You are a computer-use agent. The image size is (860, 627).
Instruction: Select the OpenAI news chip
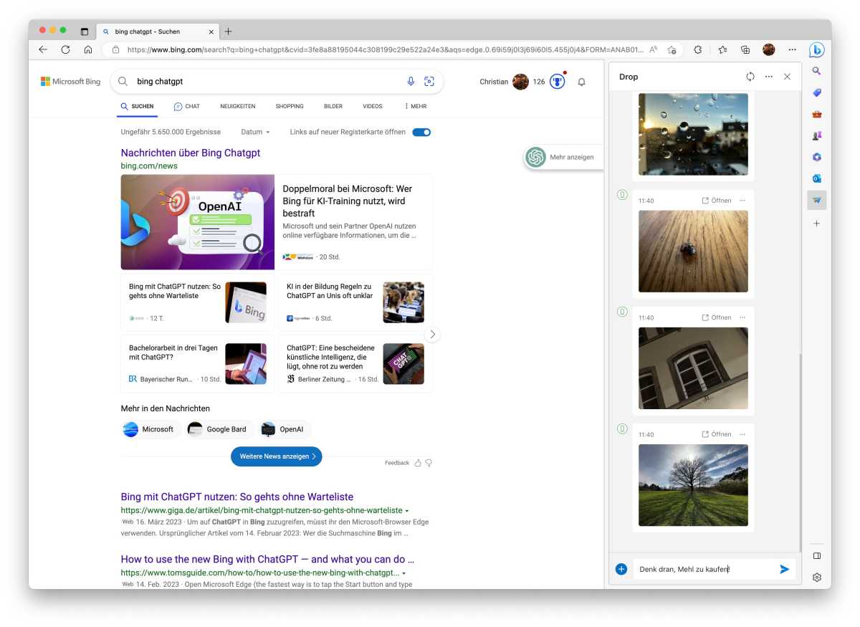284,429
